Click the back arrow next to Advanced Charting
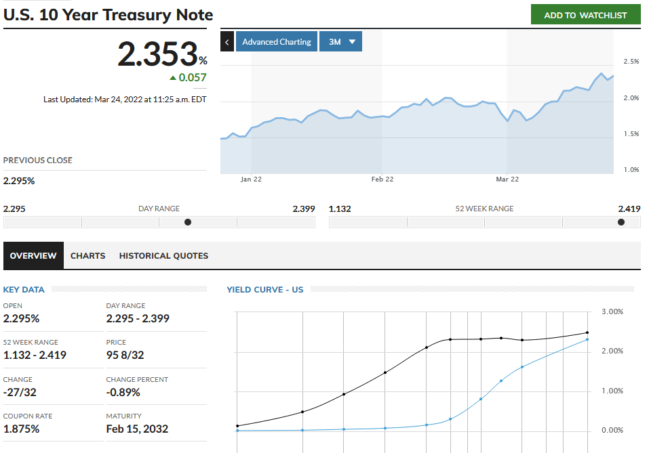The height and width of the screenshot is (453, 649). click(x=227, y=42)
